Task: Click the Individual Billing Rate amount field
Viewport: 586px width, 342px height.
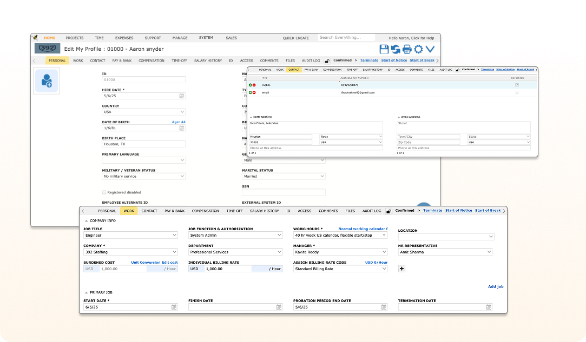Action: [228, 269]
